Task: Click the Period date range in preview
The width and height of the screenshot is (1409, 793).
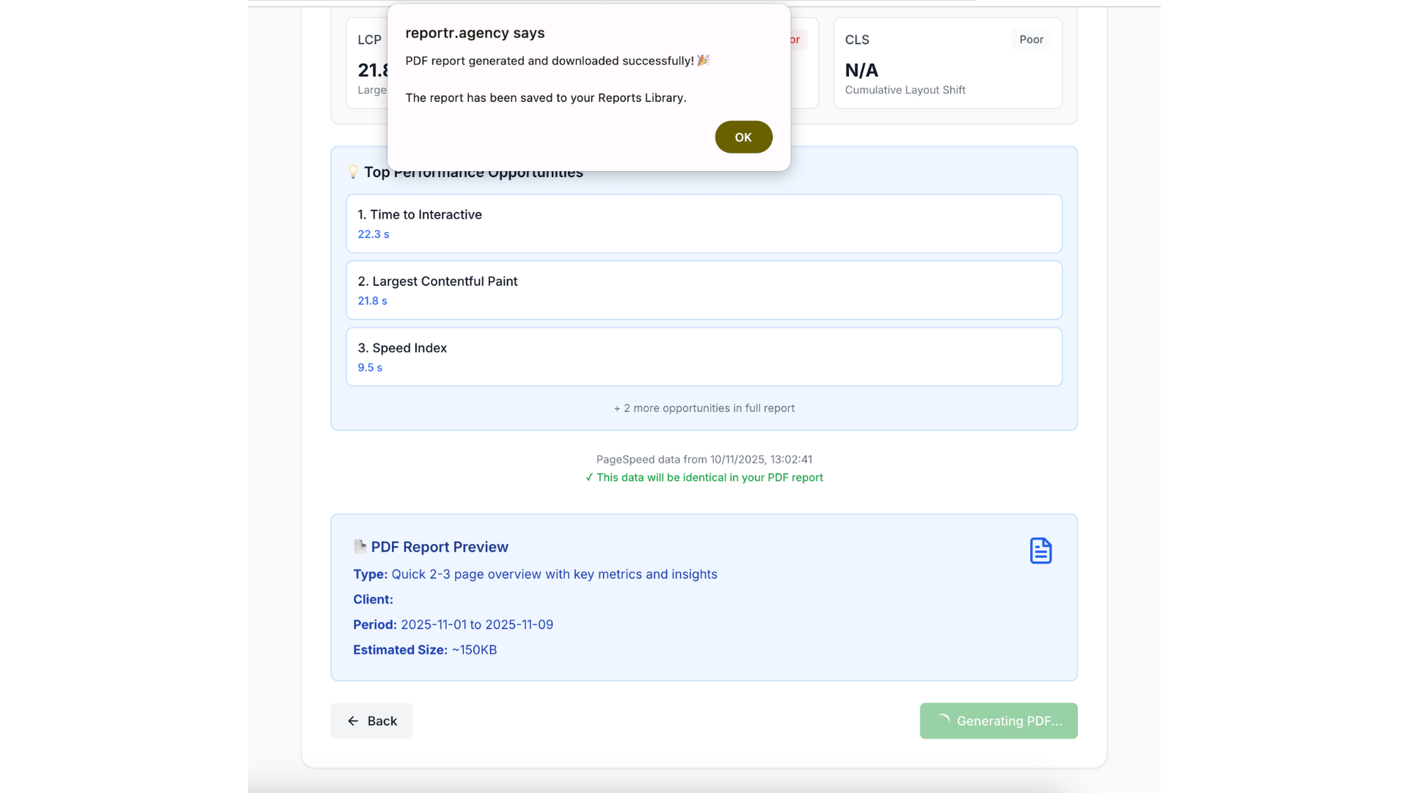Action: pos(477,625)
